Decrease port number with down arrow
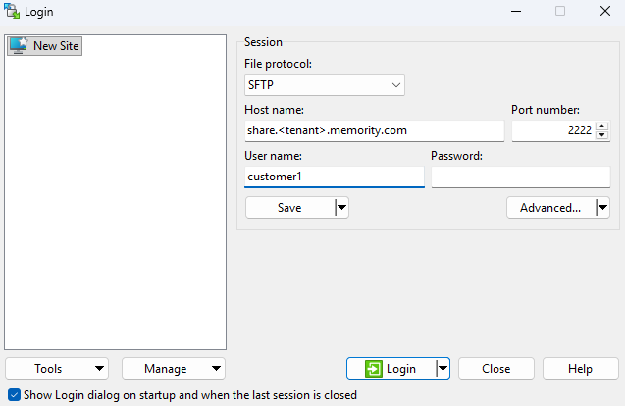The width and height of the screenshot is (625, 406). pos(602,134)
